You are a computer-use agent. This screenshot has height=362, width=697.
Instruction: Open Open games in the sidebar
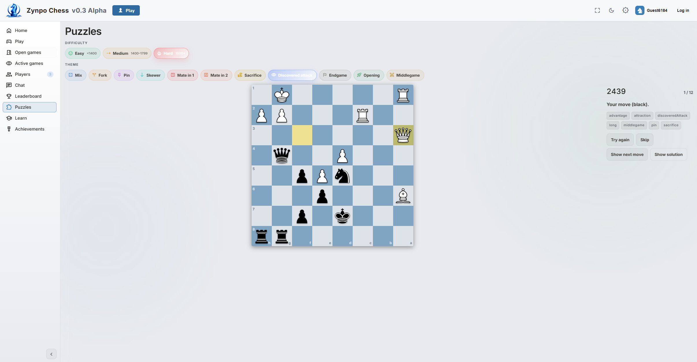[30, 52]
